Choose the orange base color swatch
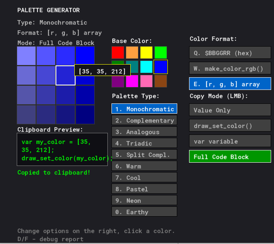 (x=132, y=53)
